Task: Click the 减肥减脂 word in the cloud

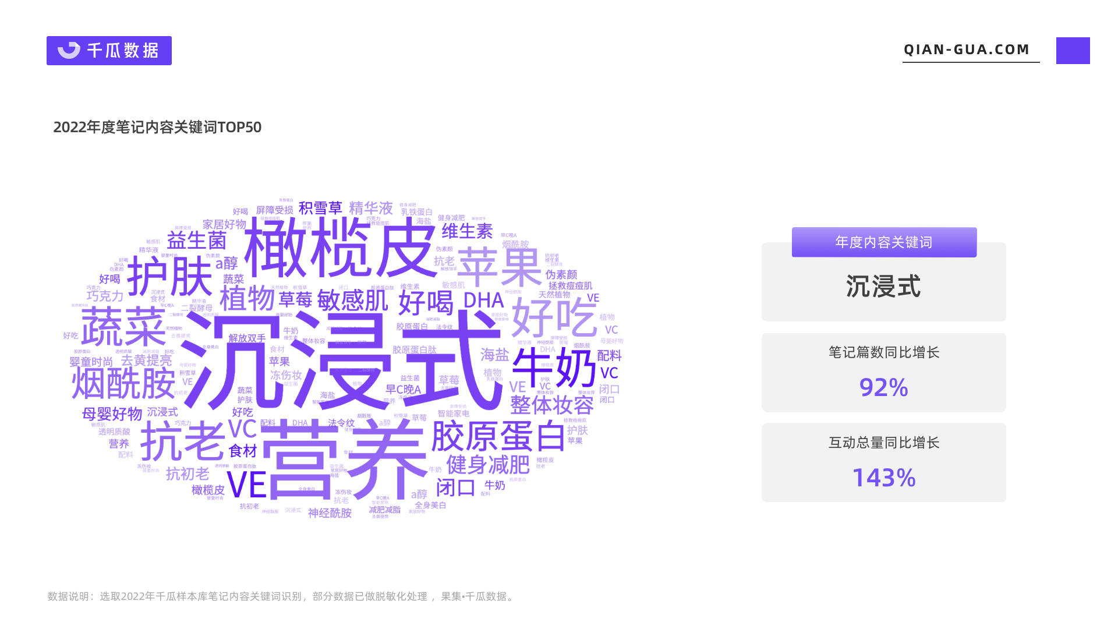Action: 384,510
